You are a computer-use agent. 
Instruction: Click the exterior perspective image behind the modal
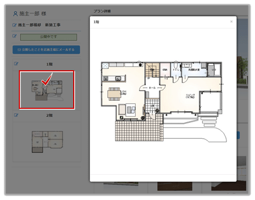tap(242, 54)
